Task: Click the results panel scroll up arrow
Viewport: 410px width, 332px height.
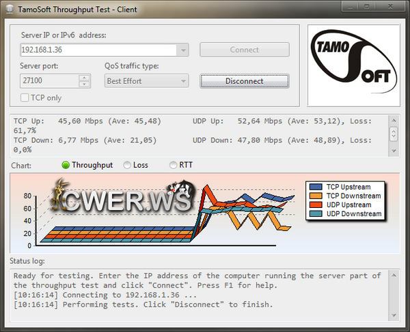Action: (x=394, y=120)
